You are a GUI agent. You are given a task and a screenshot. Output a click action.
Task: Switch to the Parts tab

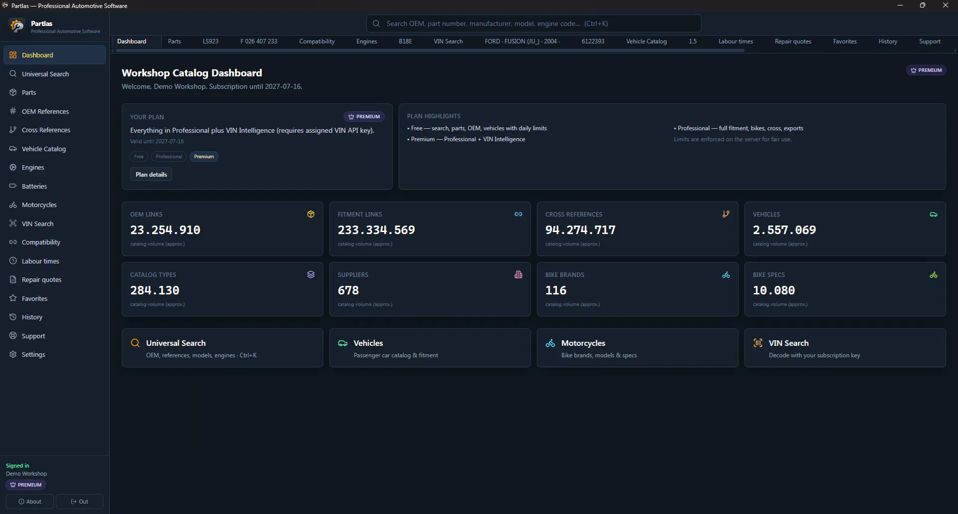(174, 41)
